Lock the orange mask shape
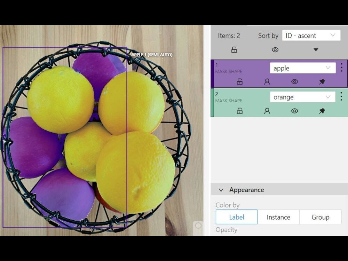Image resolution: width=348 pixels, height=261 pixels. click(239, 111)
